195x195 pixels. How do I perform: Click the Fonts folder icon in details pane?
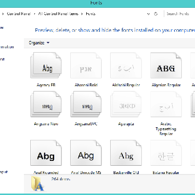(x=38, y=184)
